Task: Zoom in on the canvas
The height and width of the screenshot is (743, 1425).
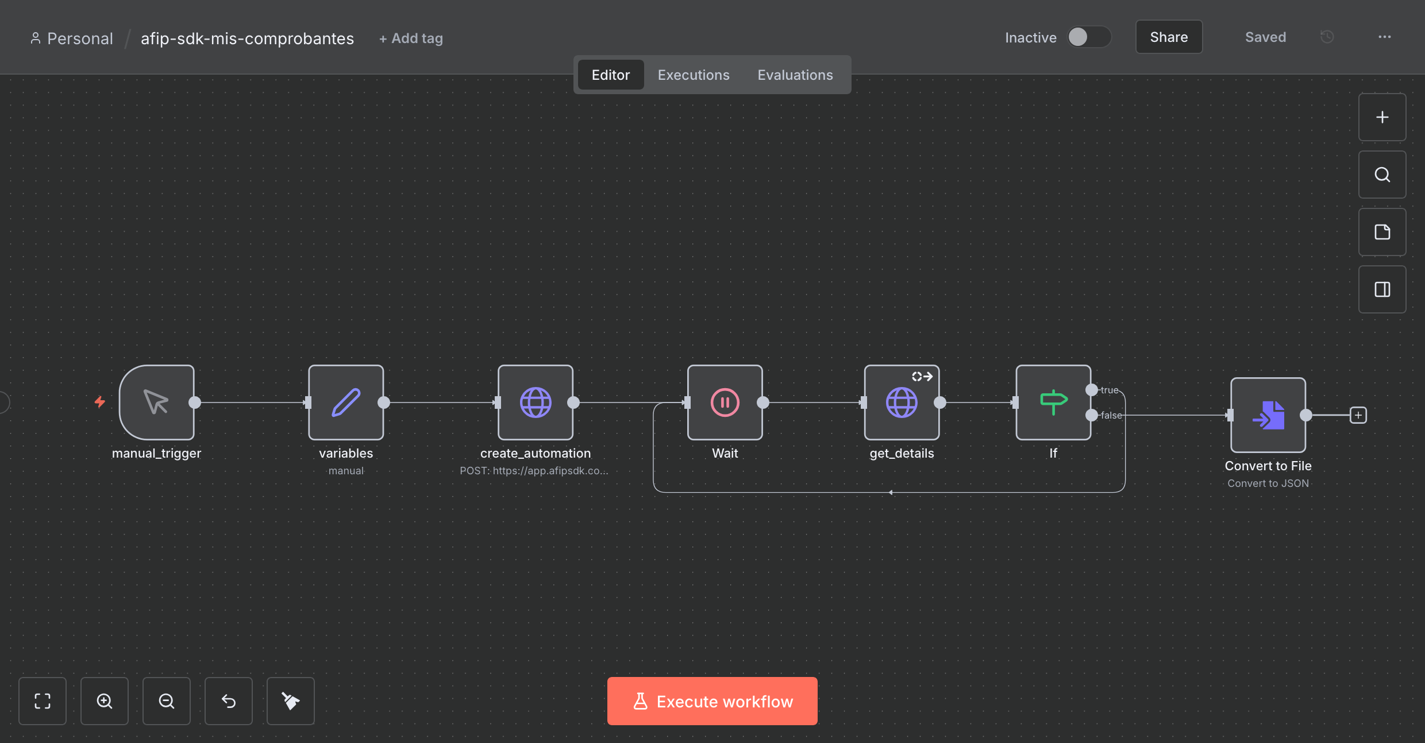Action: click(x=104, y=701)
